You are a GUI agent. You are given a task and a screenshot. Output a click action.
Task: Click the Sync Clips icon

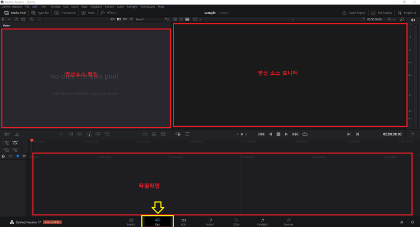32,19
